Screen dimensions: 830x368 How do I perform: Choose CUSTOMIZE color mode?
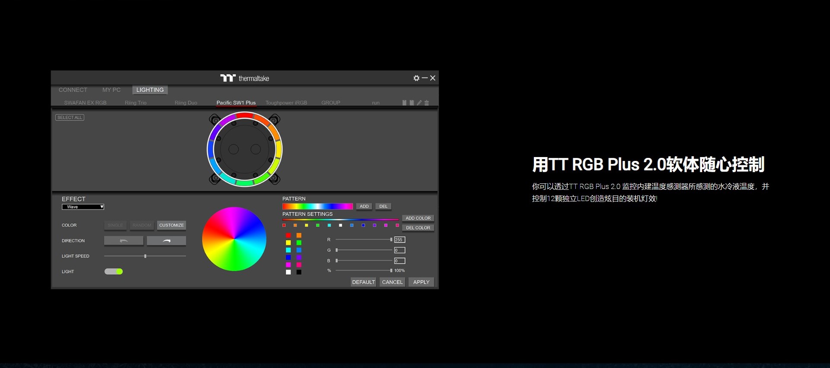pyautogui.click(x=172, y=225)
